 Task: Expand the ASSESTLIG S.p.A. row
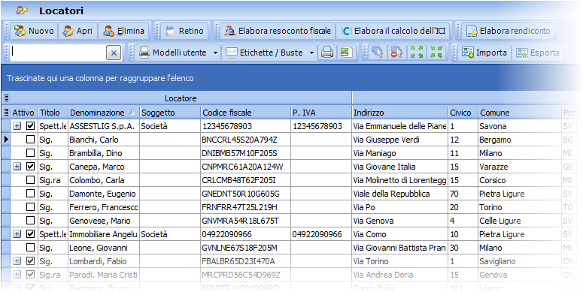tap(17, 126)
